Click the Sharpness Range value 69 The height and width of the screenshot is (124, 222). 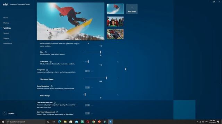101,81
